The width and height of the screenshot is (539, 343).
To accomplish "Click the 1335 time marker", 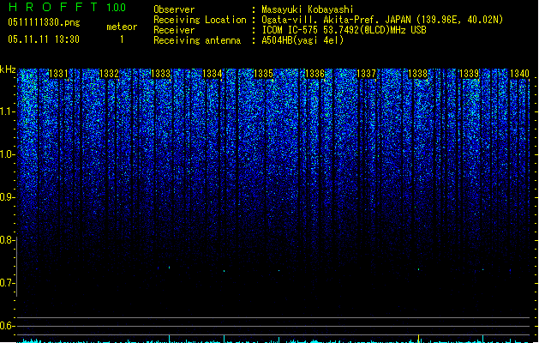I will click(x=263, y=74).
